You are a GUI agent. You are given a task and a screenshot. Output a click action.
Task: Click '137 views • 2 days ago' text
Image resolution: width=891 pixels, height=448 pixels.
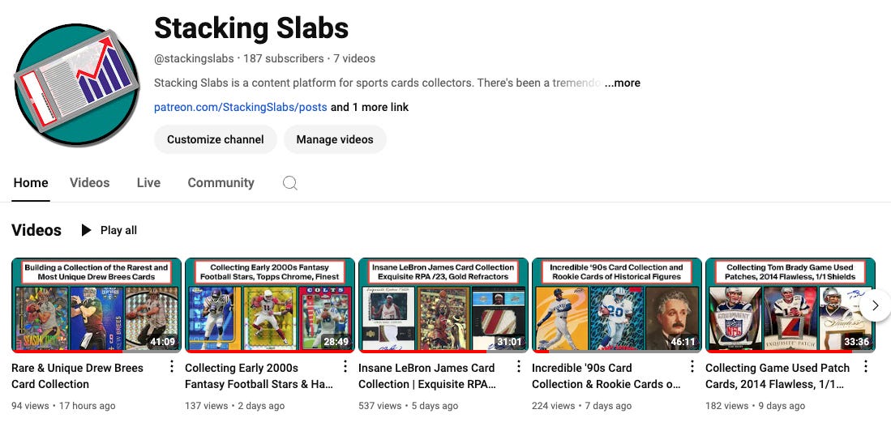234,406
